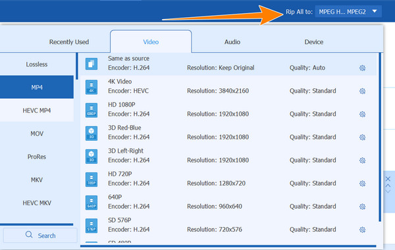Open the MPEG H... MPEG2 format combo box
The height and width of the screenshot is (250, 395).
point(348,12)
